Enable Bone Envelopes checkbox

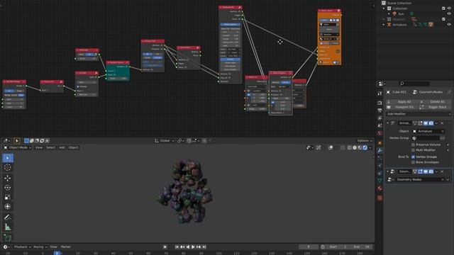[x=413, y=162]
